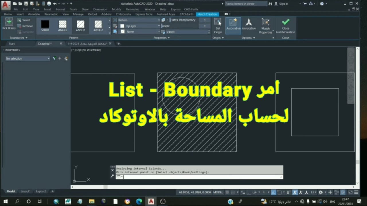Image resolution: width=367 pixels, height=206 pixels.
Task: Close the Drawing1 file tab
Action: (61, 44)
